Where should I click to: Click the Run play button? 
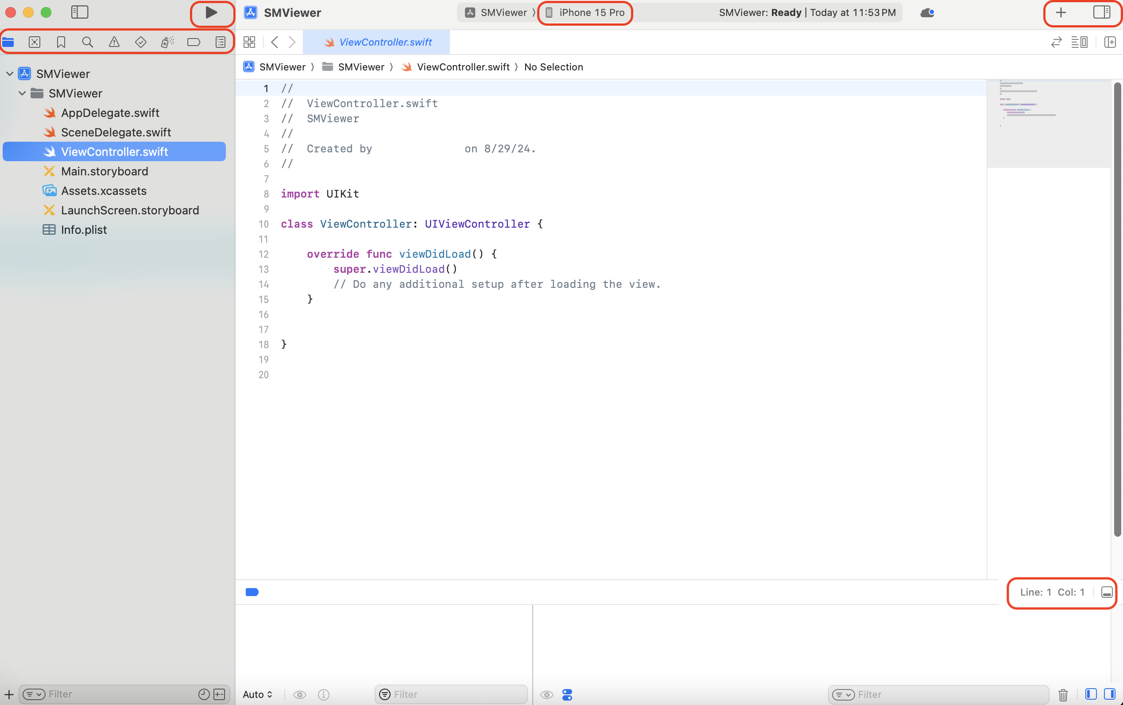coord(211,12)
